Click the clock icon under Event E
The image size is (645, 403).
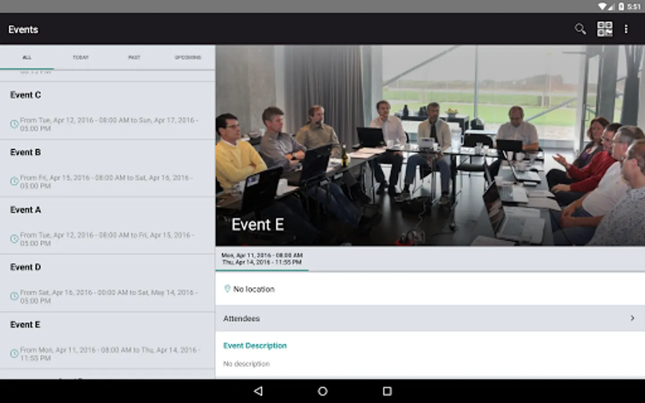point(14,353)
